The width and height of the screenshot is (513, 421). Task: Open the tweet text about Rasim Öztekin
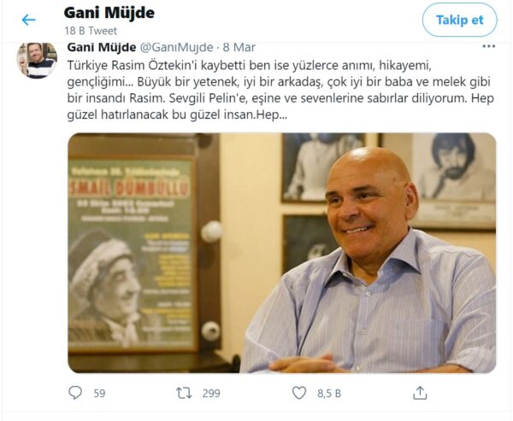coord(280,90)
